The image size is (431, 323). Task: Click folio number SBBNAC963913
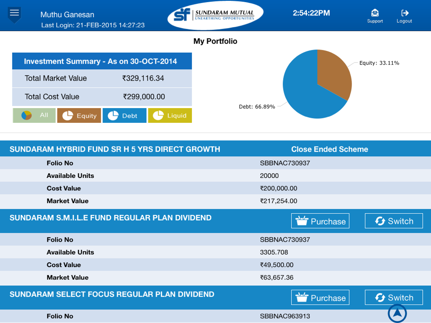[x=285, y=316]
